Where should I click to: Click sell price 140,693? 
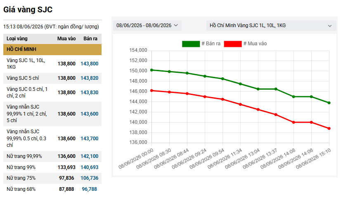click(x=90, y=167)
